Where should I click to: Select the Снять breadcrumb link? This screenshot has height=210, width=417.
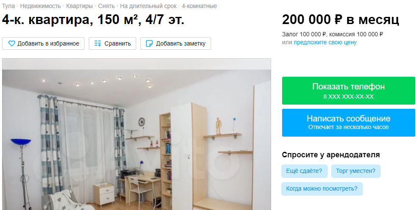(x=107, y=6)
